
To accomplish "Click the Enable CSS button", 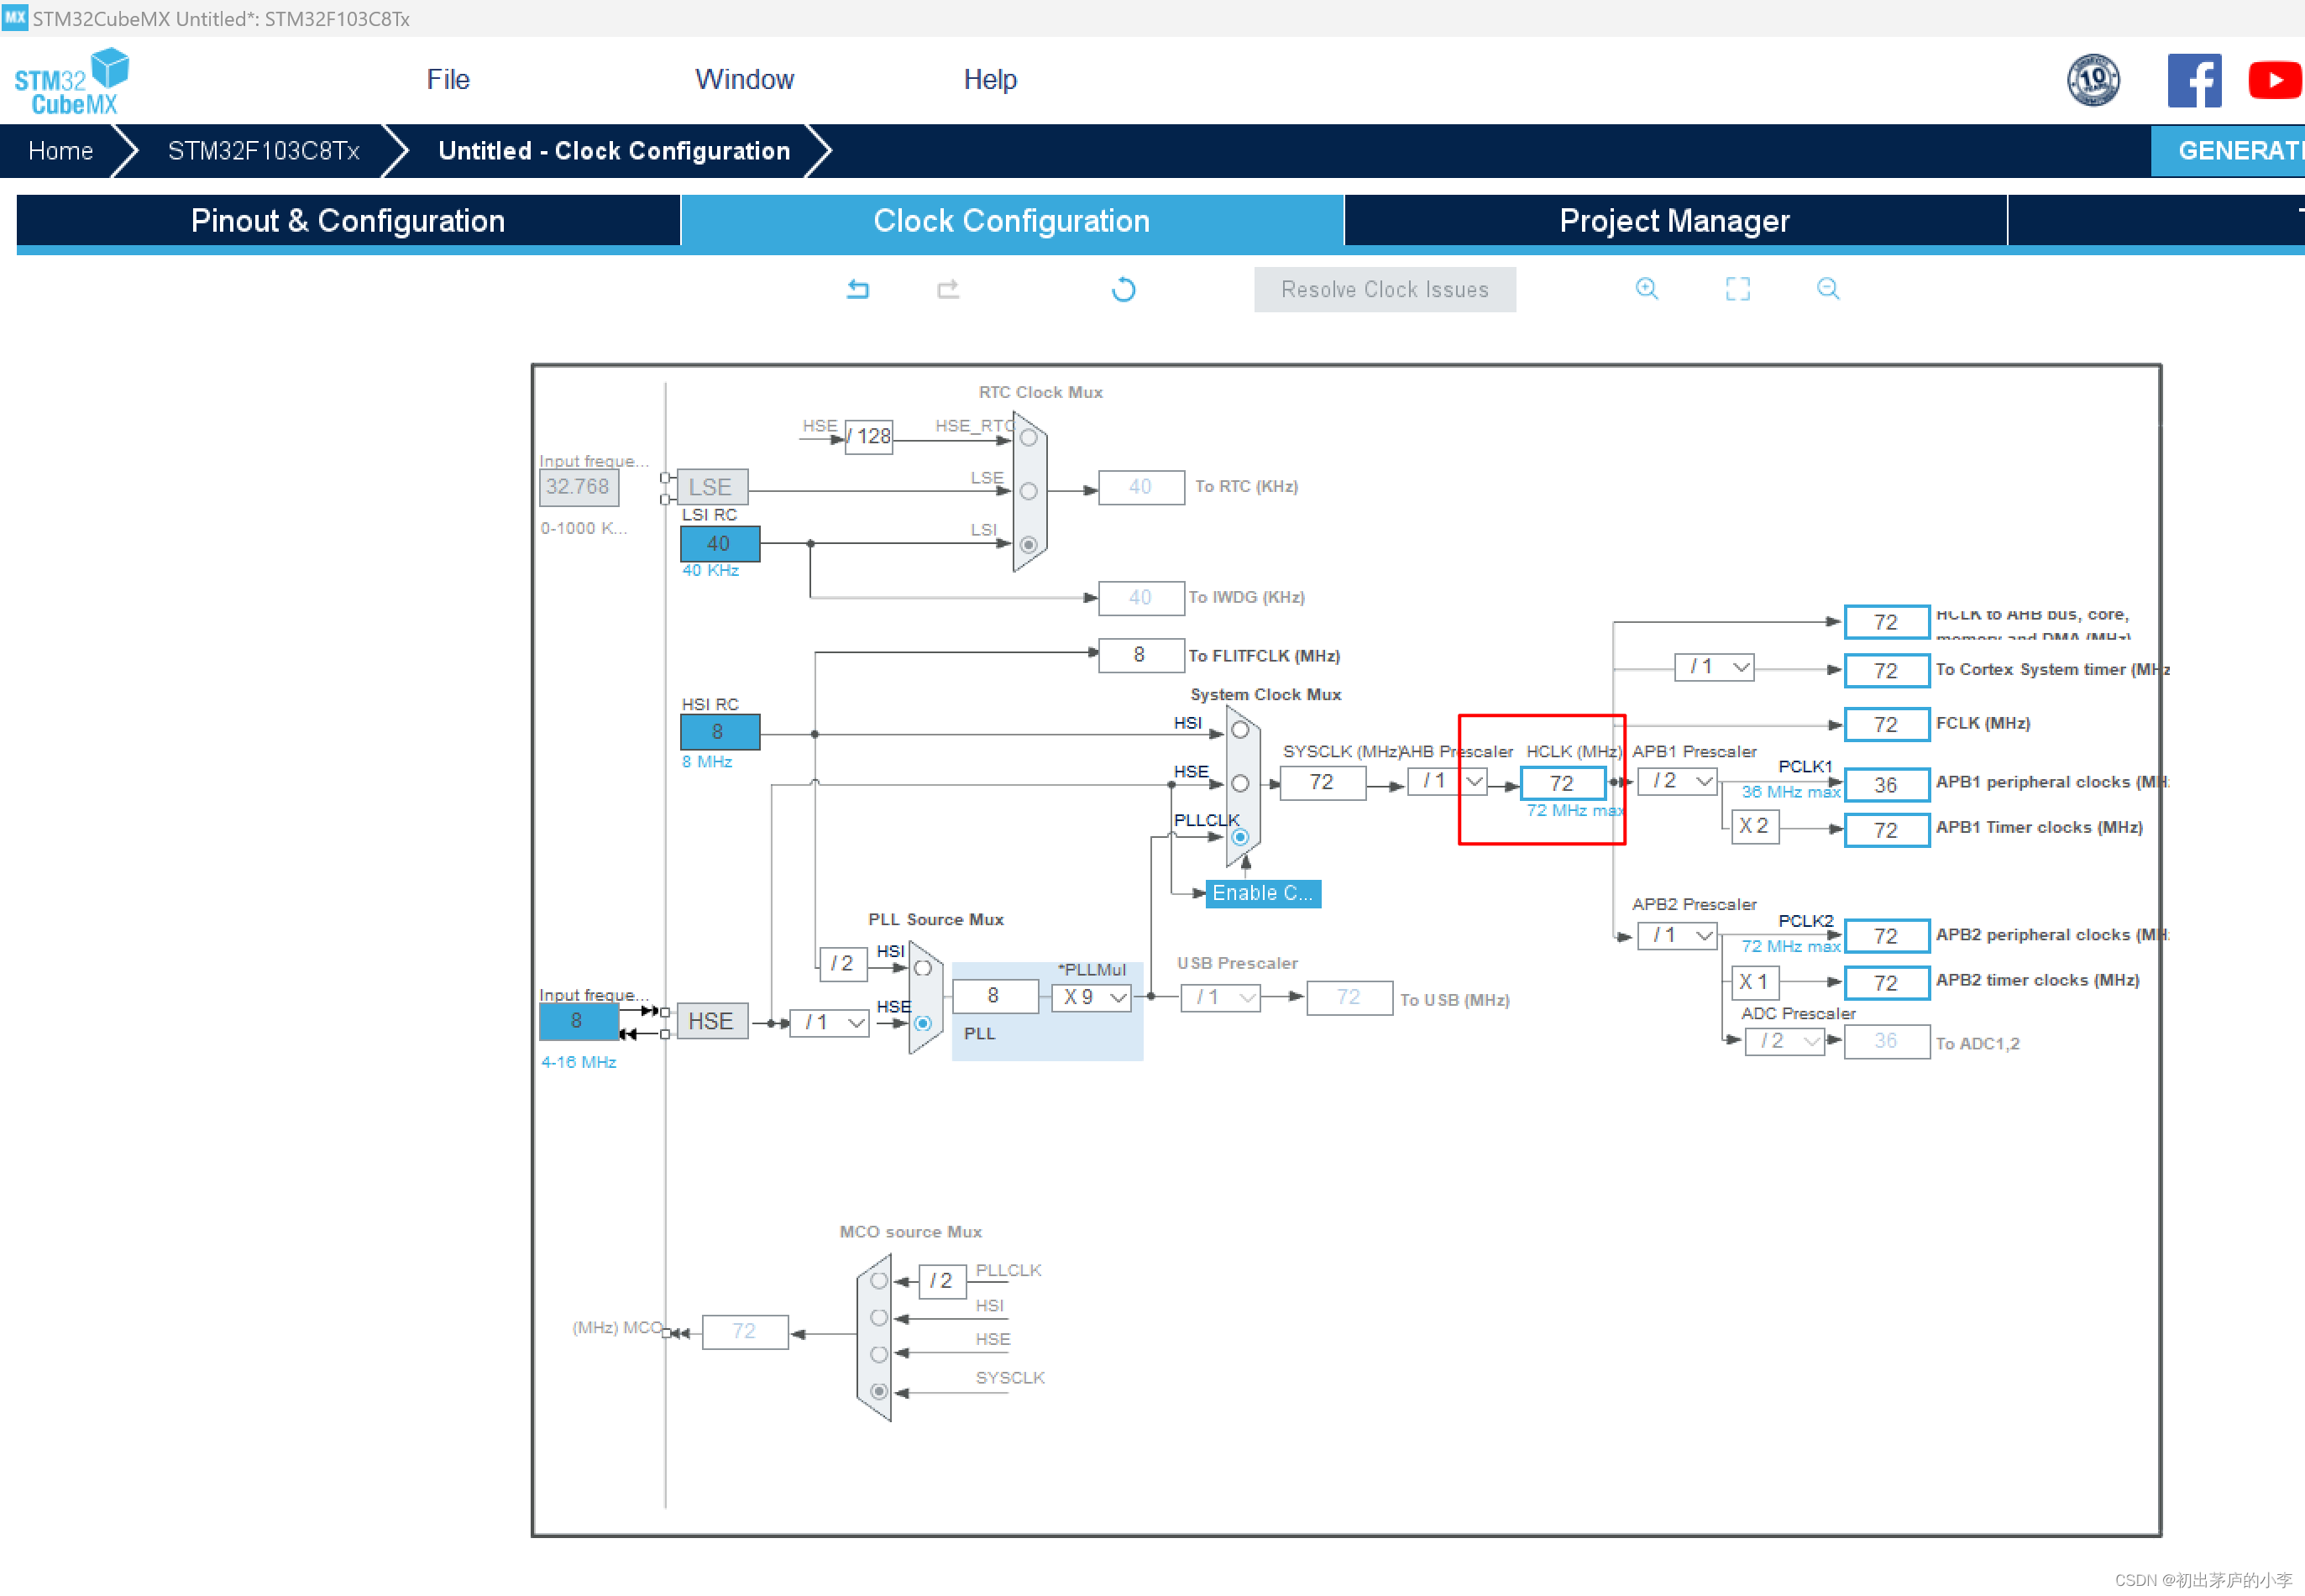I will (x=1263, y=894).
